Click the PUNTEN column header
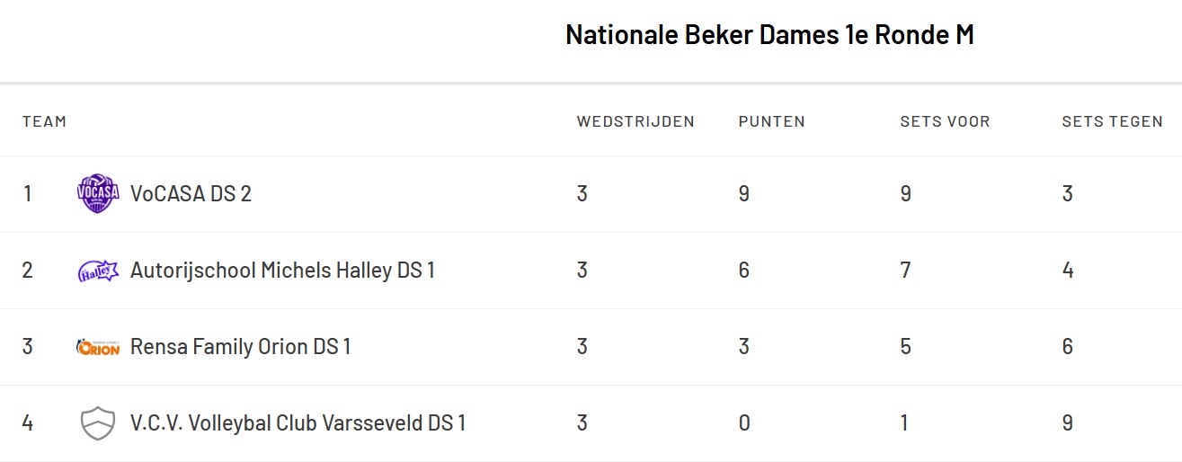 tap(771, 121)
